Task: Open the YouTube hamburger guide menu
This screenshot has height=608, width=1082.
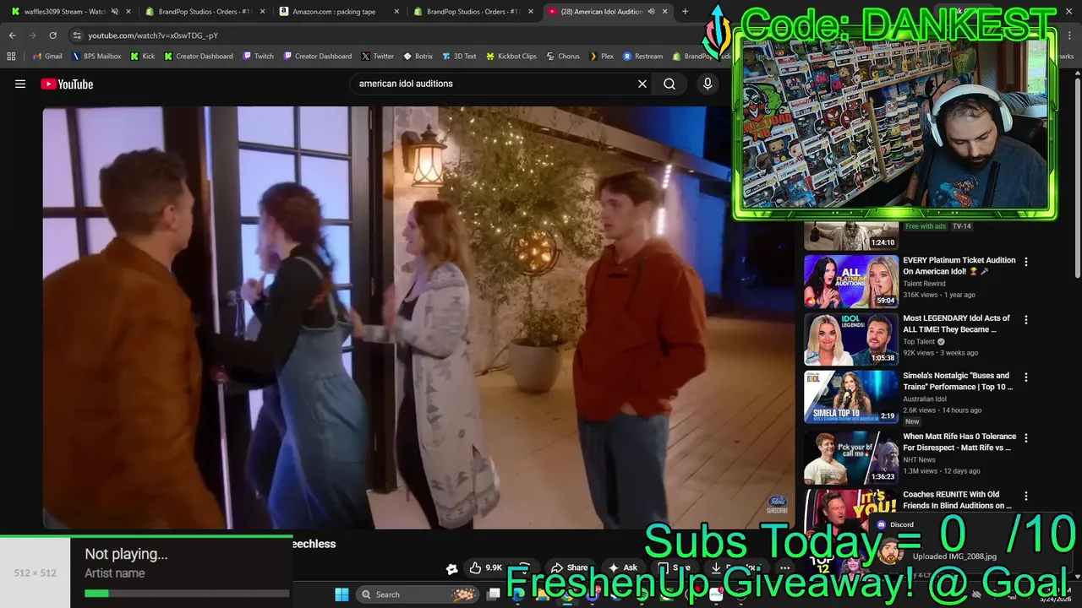Action: (20, 84)
